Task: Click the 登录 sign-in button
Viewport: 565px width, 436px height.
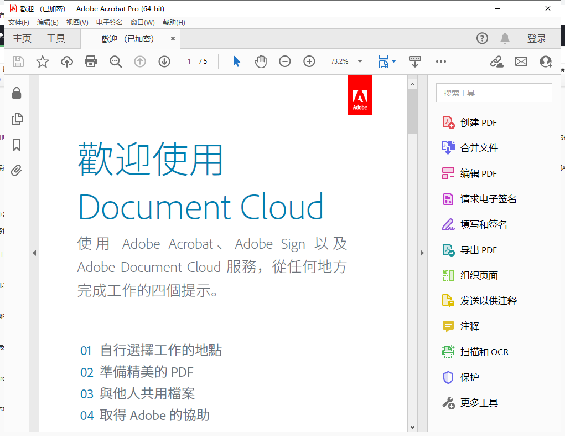Action: [537, 38]
